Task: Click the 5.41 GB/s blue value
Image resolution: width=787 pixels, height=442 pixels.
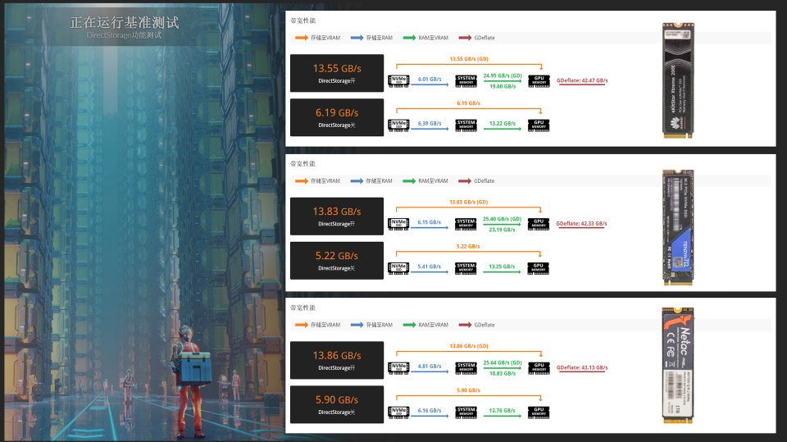Action: [429, 267]
